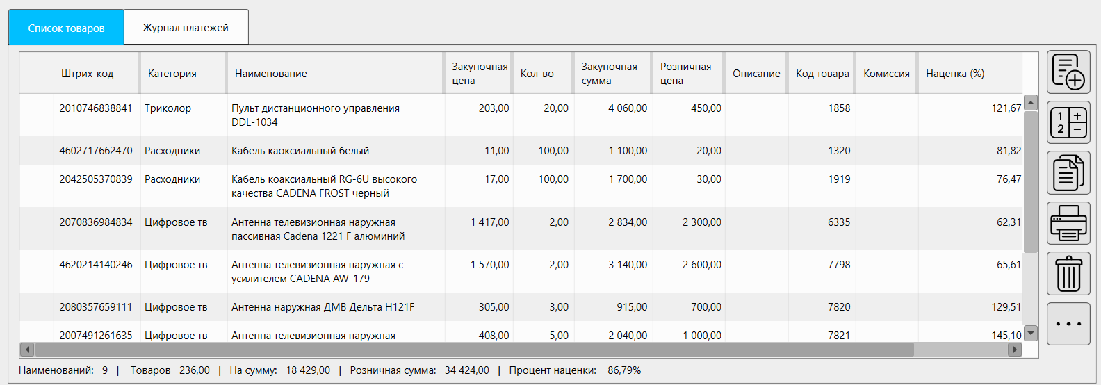Click the add new product document icon

(1068, 72)
